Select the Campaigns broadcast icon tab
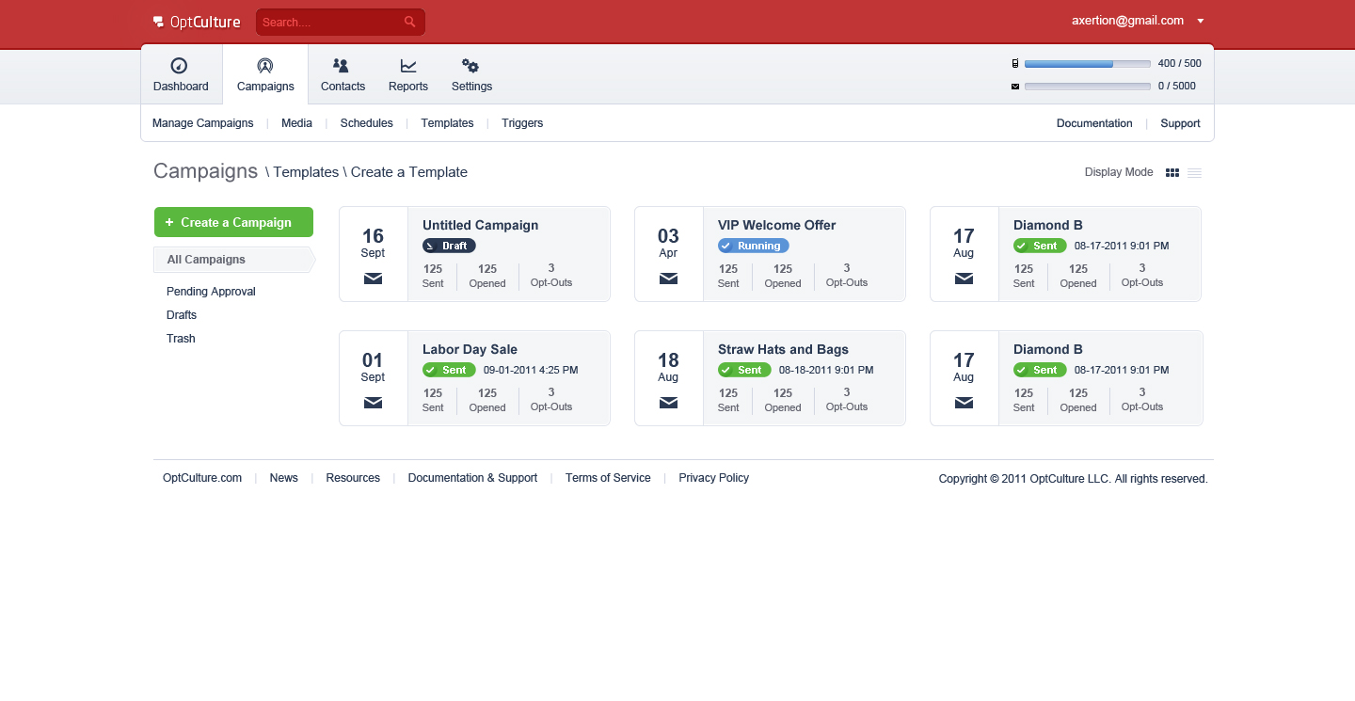Viewport: 1355px width, 701px height. pyautogui.click(x=265, y=74)
